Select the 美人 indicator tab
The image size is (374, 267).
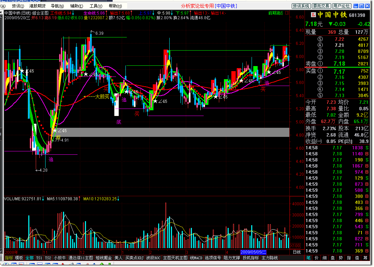[x=118, y=258]
